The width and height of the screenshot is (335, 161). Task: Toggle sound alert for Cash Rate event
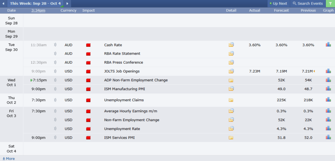tap(55, 45)
